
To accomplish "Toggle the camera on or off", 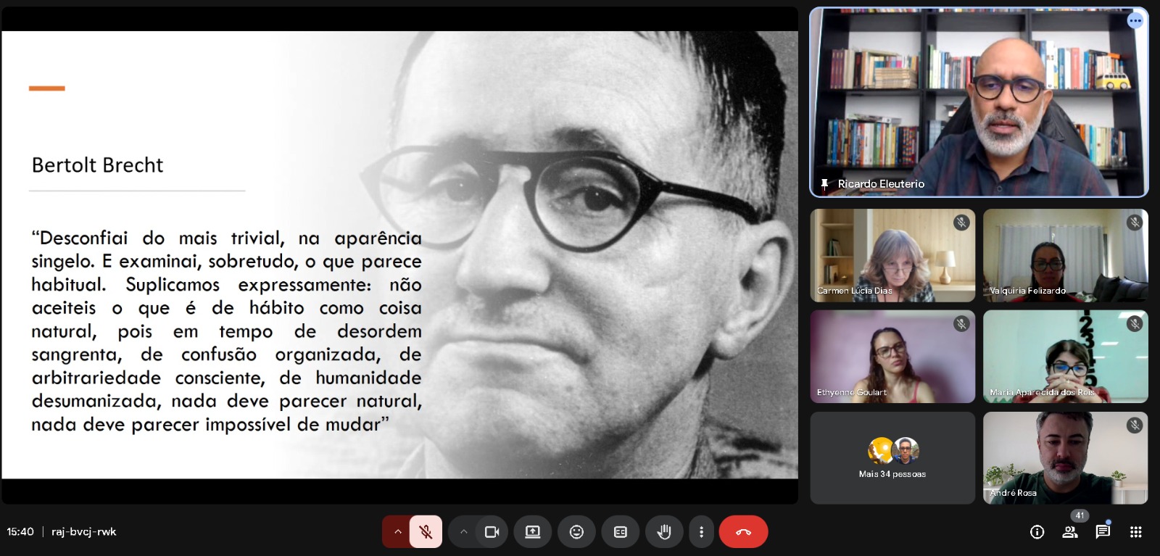I will (x=492, y=532).
